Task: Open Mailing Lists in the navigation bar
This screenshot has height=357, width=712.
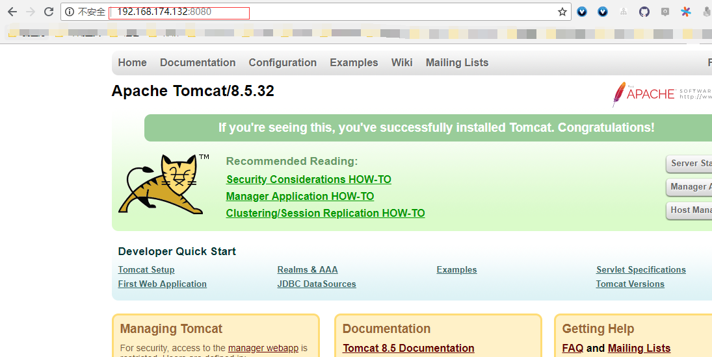Action: point(457,62)
